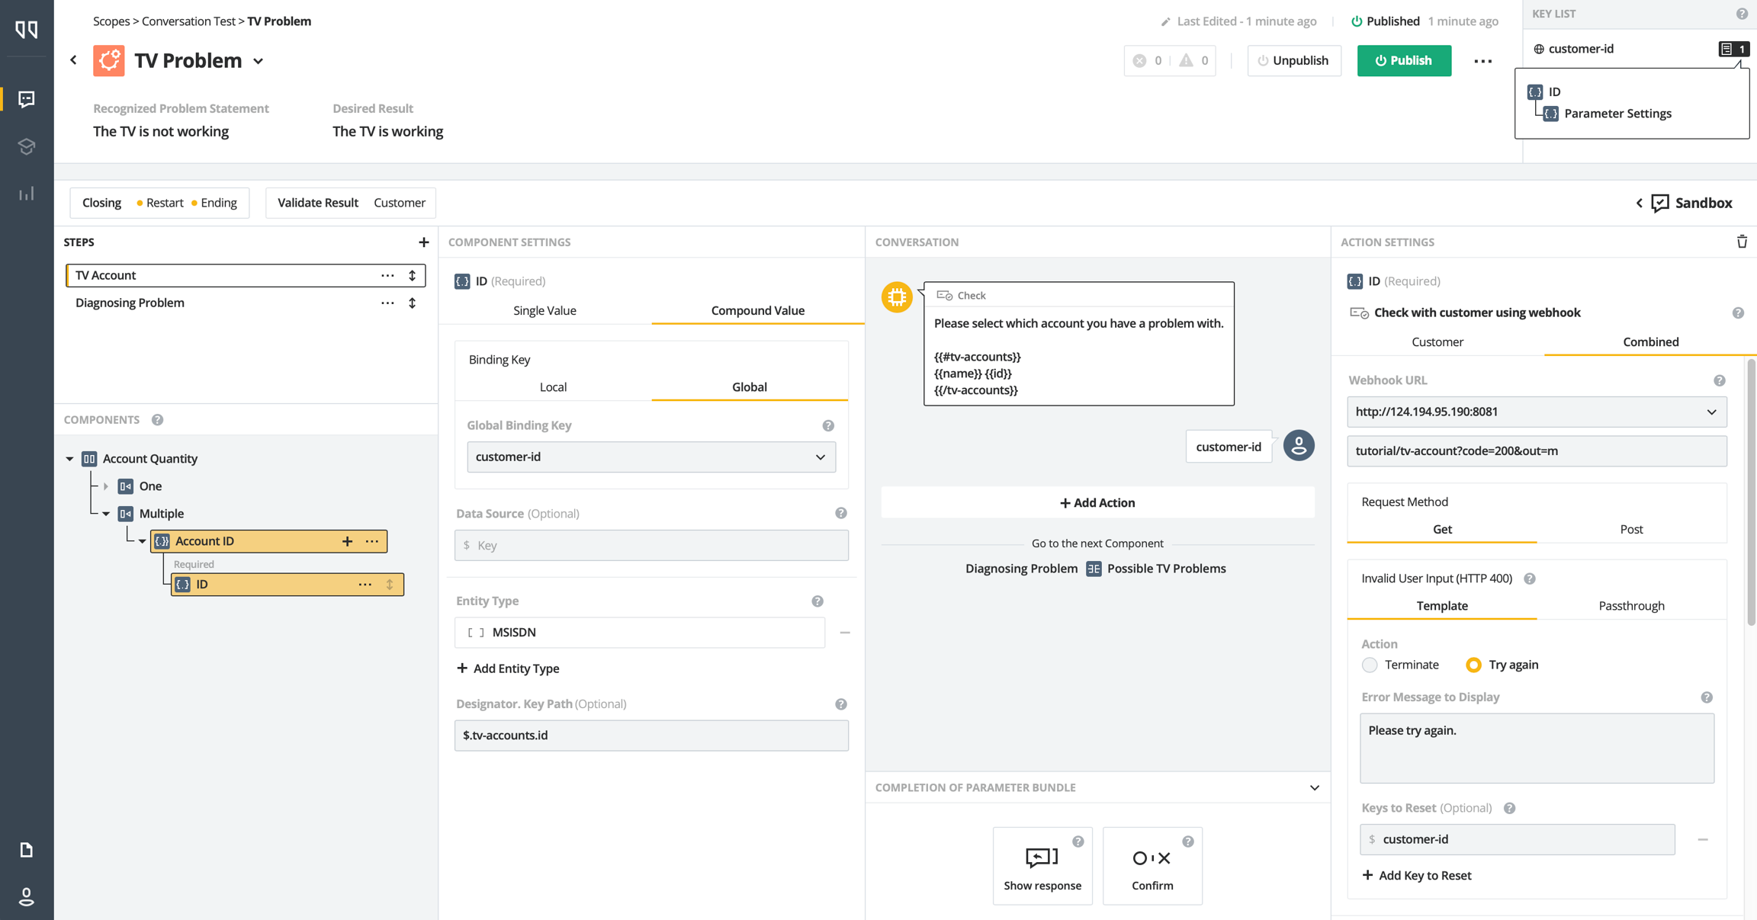This screenshot has height=920, width=1757.
Task: Add a new step with plus icon
Action: (x=423, y=242)
